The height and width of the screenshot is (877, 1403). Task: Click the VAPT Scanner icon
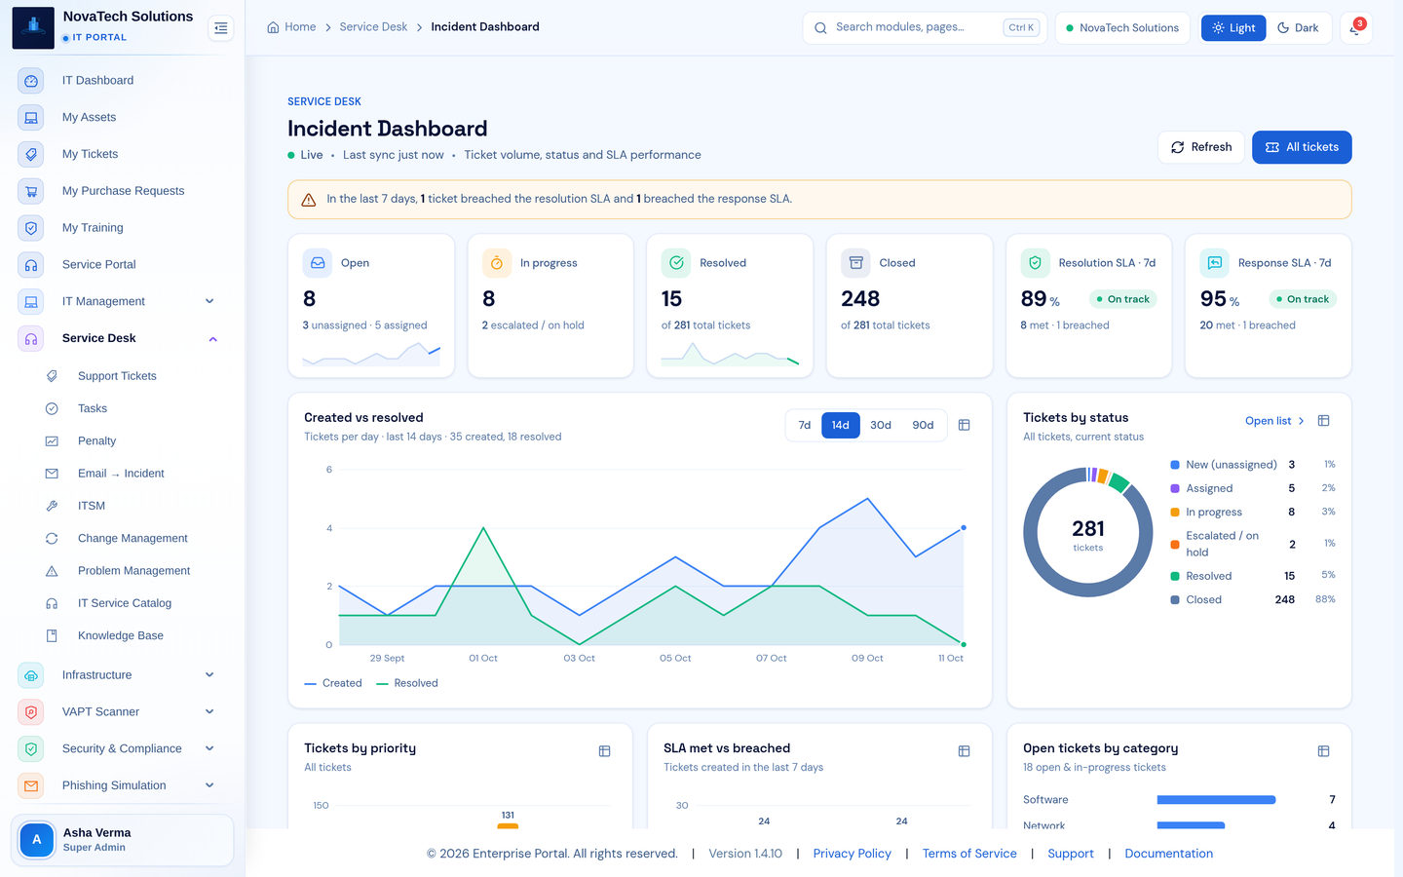(x=31, y=712)
